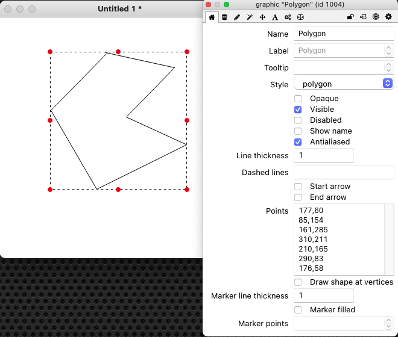Open the four-arrow Position pane
This screenshot has width=398, height=337.
[262, 17]
